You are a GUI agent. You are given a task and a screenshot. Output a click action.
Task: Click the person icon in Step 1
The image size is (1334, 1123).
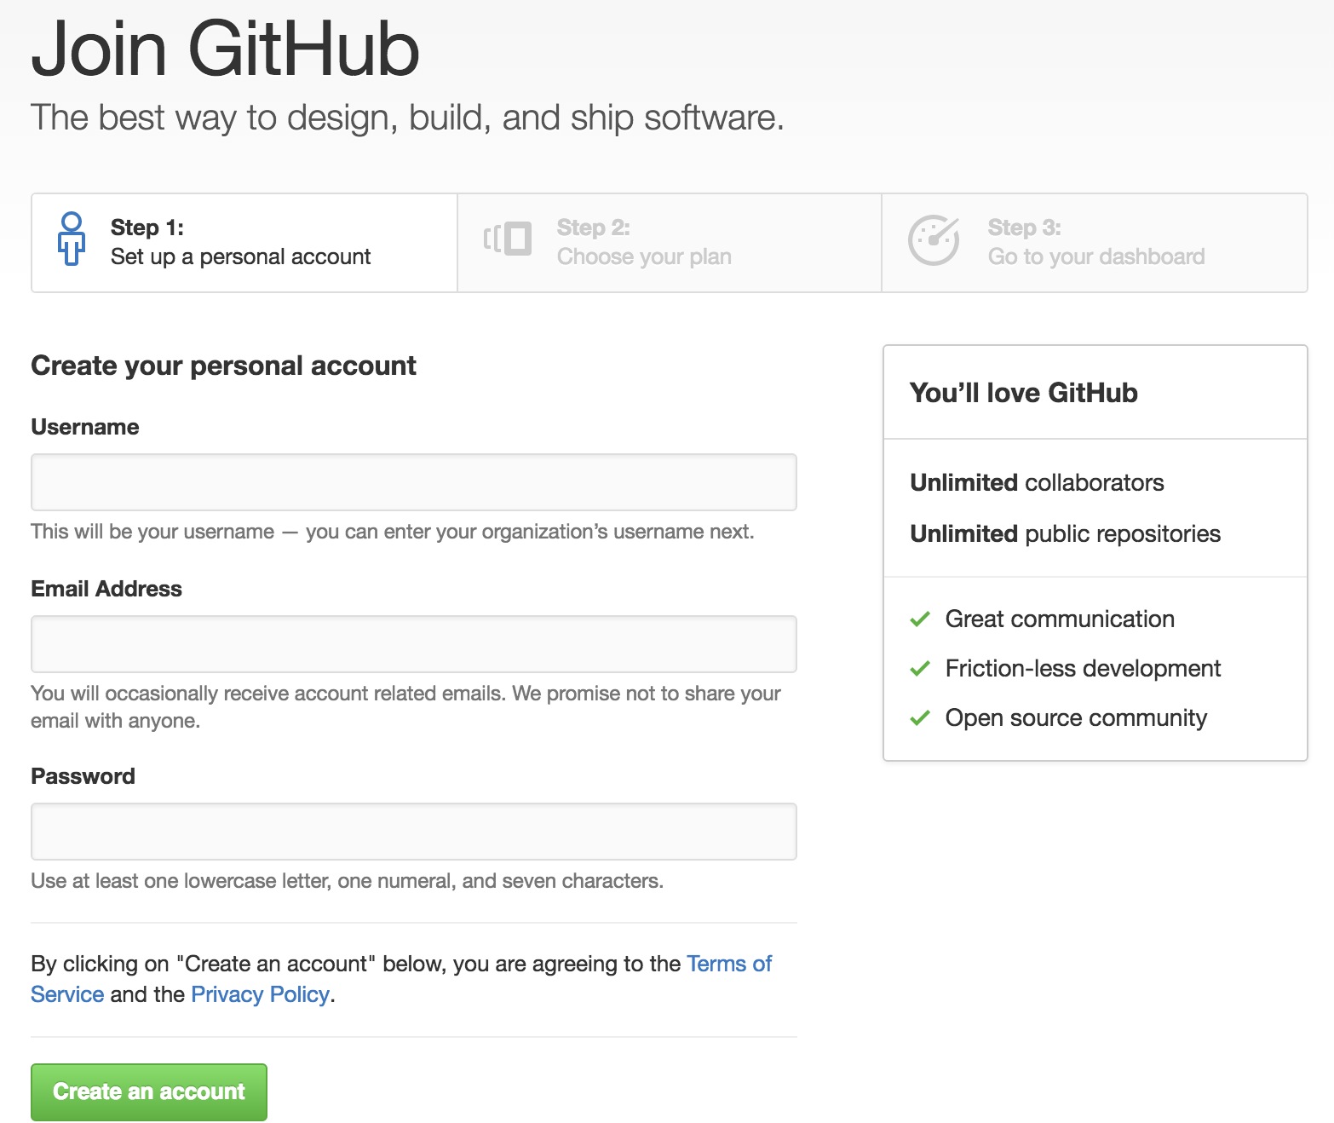[72, 239]
